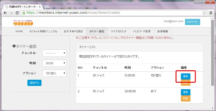Screen dimensions: 216x111
Task: Click the アクション column header
Action: pos(157,68)
